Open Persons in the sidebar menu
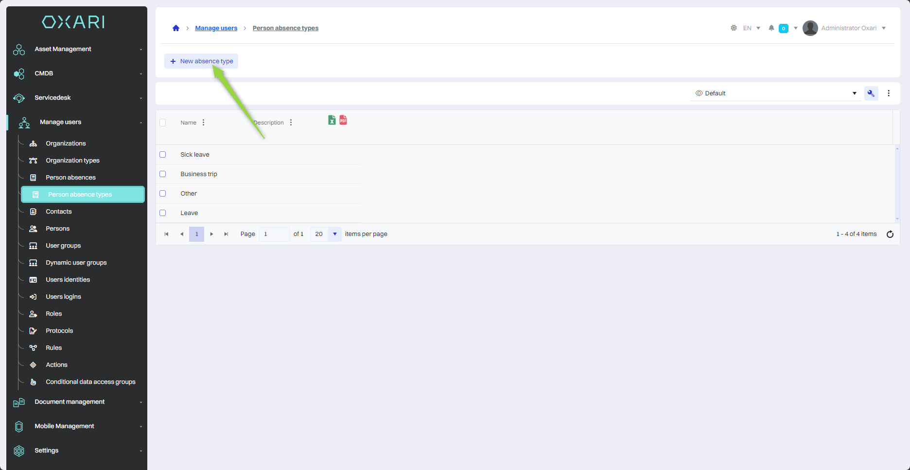 [x=57, y=229]
